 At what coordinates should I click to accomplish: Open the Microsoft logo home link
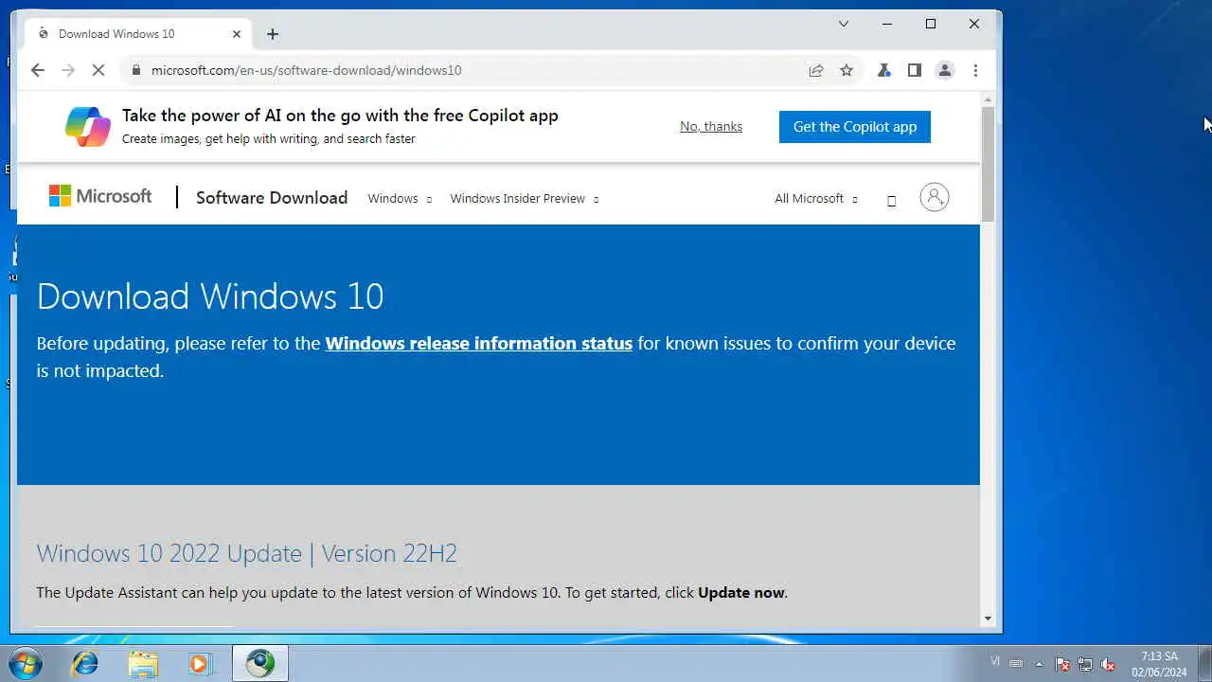[x=100, y=196]
